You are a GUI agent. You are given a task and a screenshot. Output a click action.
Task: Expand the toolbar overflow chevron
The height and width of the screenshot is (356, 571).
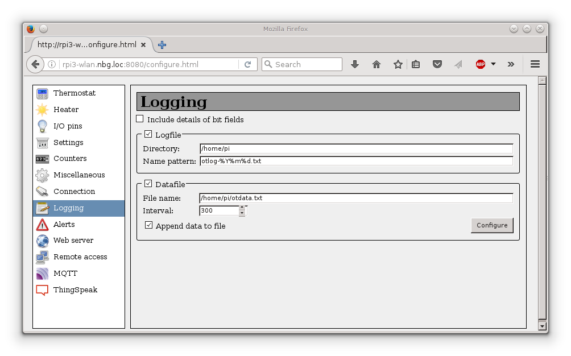click(x=511, y=64)
